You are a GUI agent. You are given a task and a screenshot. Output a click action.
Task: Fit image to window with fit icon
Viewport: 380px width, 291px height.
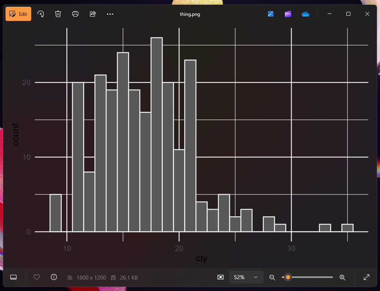(221, 277)
